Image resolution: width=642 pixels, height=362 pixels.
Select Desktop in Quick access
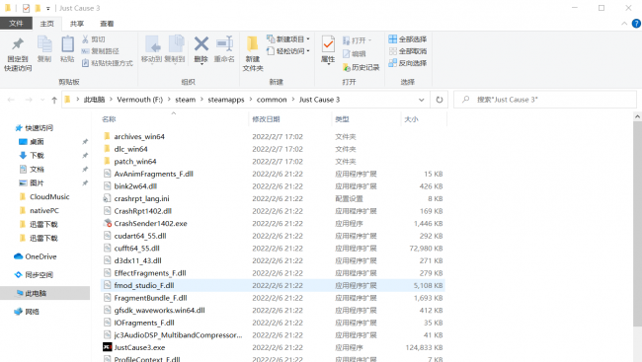pos(37,141)
